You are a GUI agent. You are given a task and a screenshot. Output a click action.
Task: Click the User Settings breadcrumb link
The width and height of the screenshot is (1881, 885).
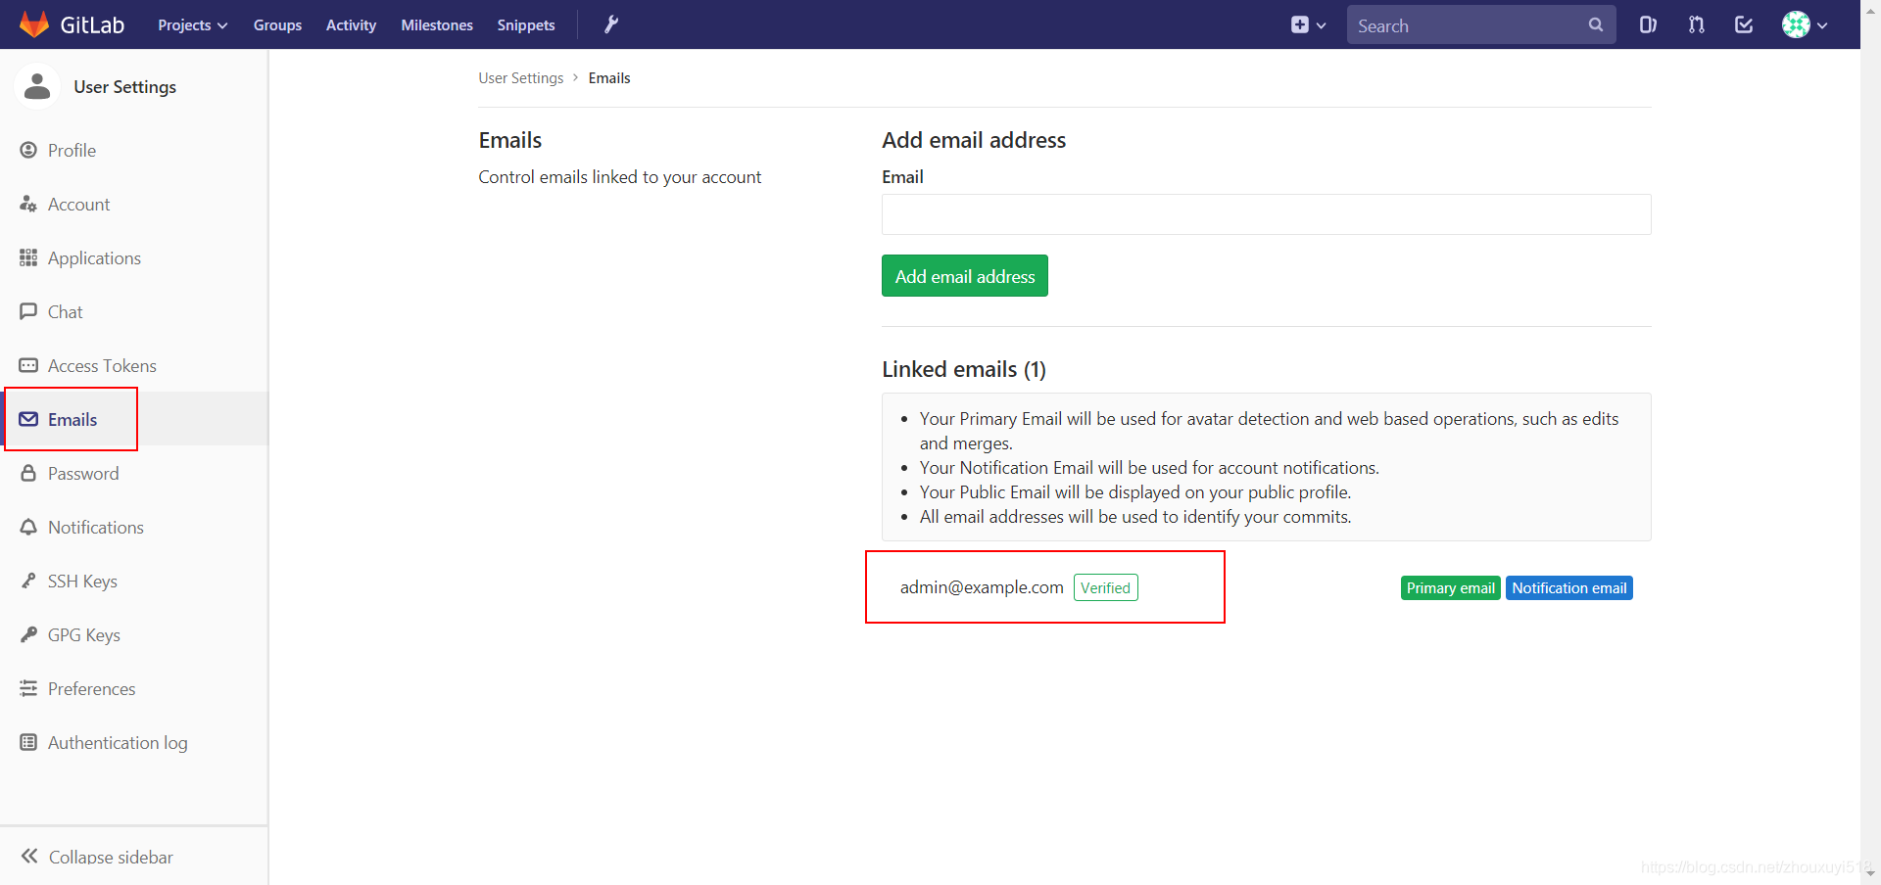[x=520, y=78]
